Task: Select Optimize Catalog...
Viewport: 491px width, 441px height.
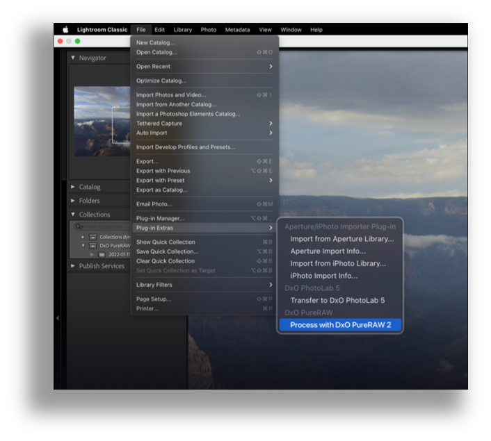Action: [x=204, y=81]
